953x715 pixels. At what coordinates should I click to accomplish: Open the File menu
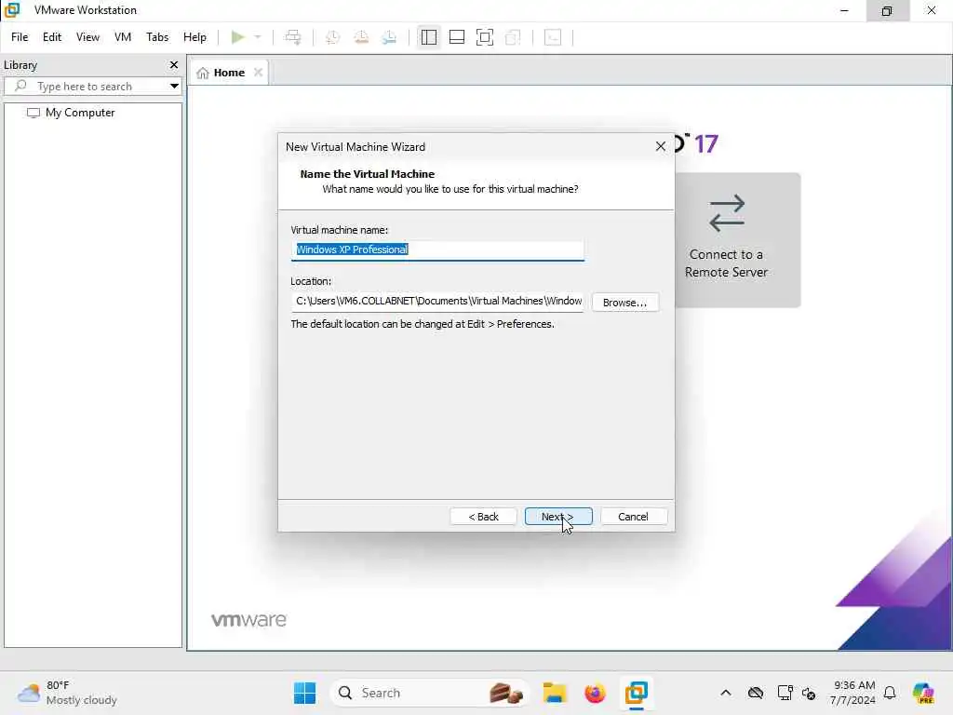pos(20,37)
